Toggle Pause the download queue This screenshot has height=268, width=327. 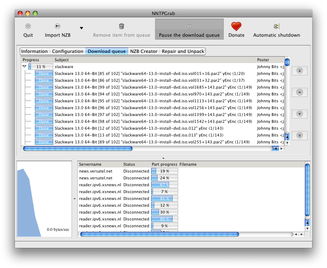point(189,29)
